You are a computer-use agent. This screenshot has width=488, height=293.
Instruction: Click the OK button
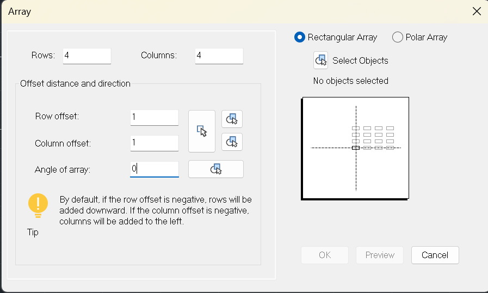click(x=325, y=255)
